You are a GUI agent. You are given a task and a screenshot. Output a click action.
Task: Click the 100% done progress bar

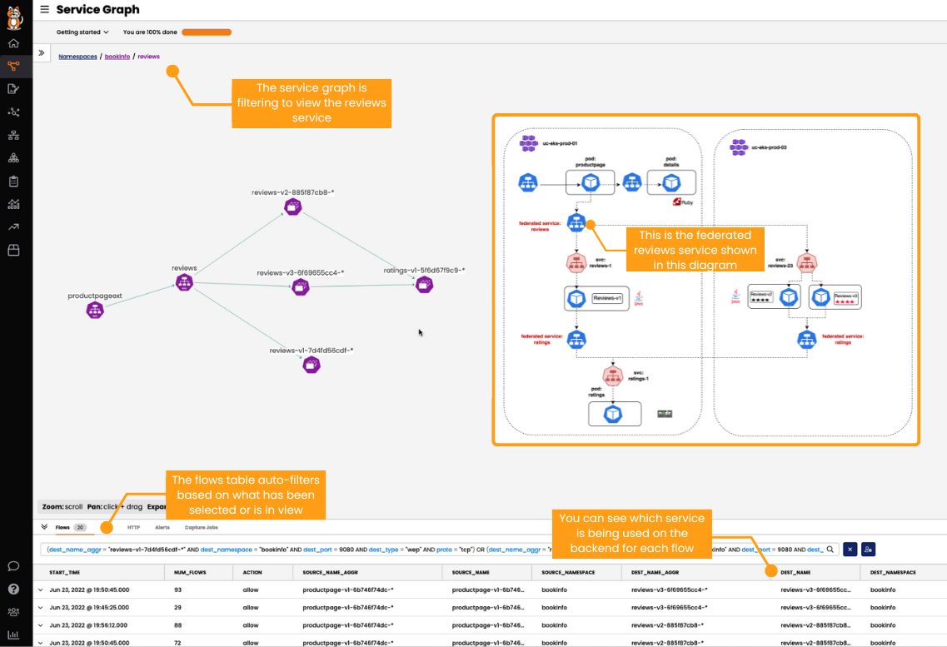tap(206, 32)
